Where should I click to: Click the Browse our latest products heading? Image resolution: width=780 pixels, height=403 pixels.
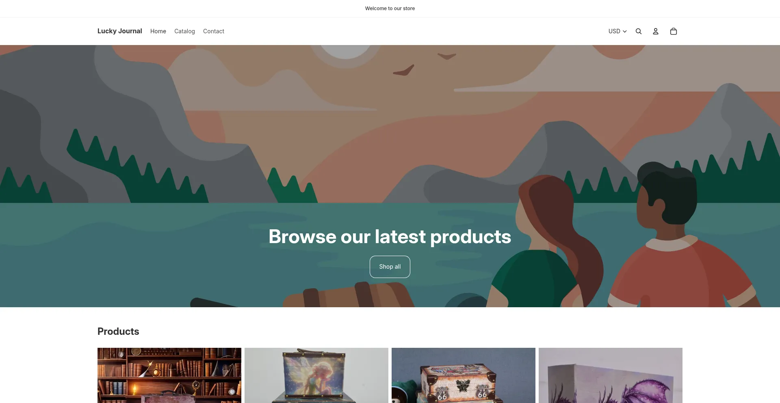[390, 237]
